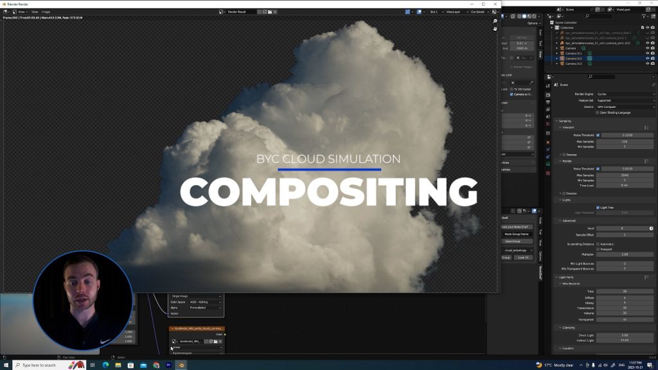Open Premiere Pro from the taskbar
Screen dimensions: 658x370
169,365
